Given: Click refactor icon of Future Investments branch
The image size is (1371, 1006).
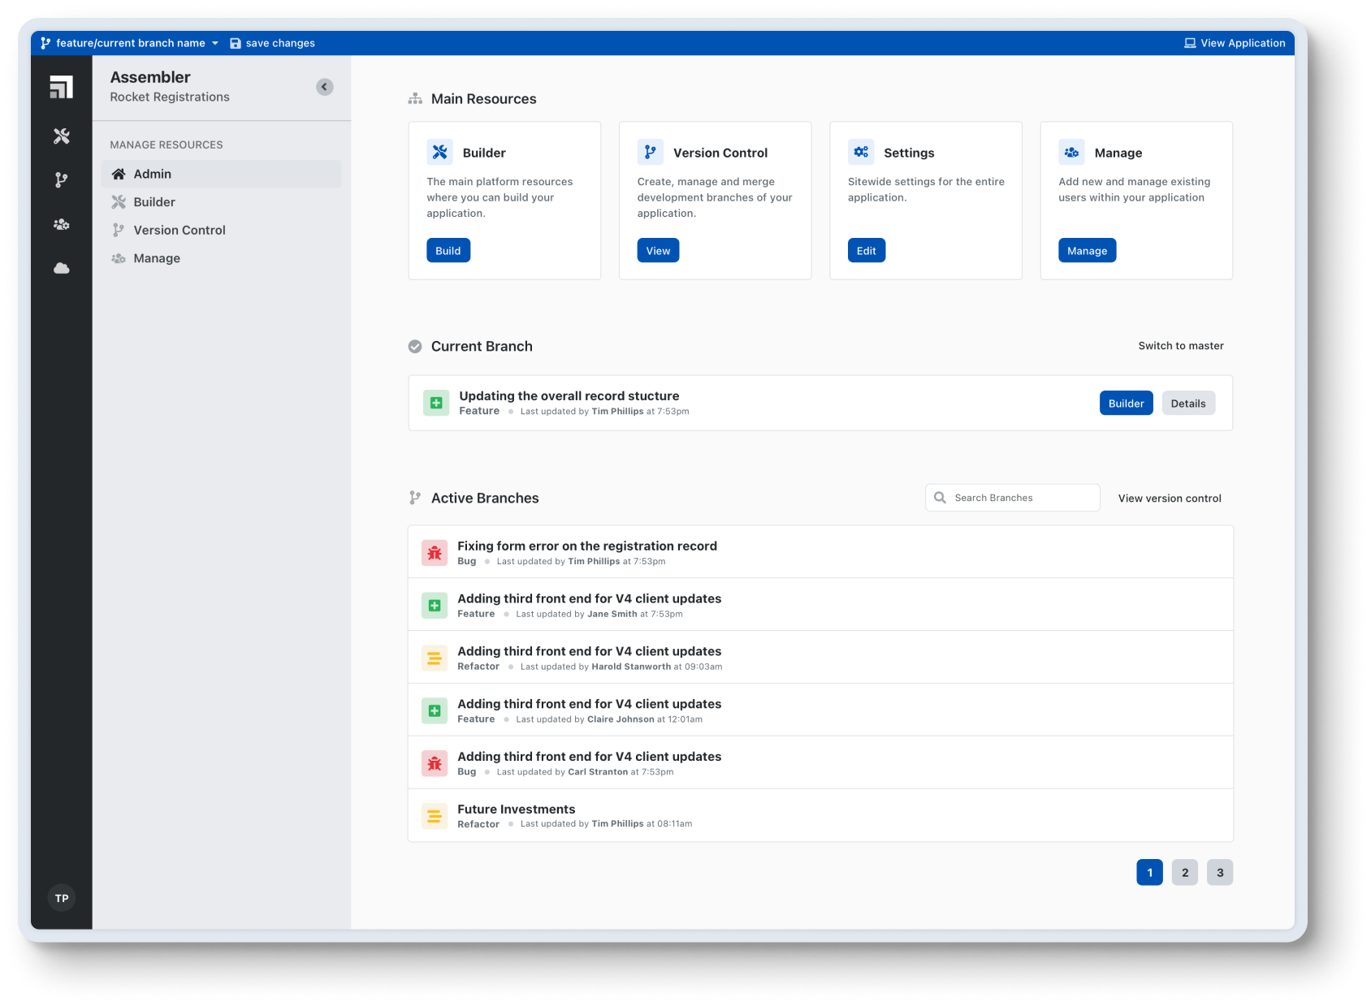Looking at the screenshot, I should click(435, 816).
